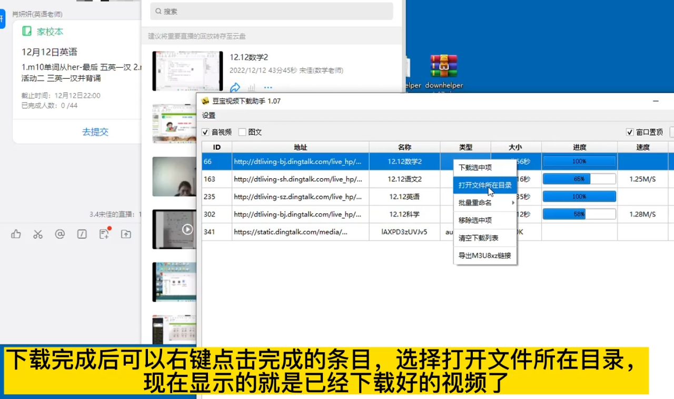Click the 100% progress bar for 12.12数学2
The height and width of the screenshot is (399, 674).
(x=579, y=161)
